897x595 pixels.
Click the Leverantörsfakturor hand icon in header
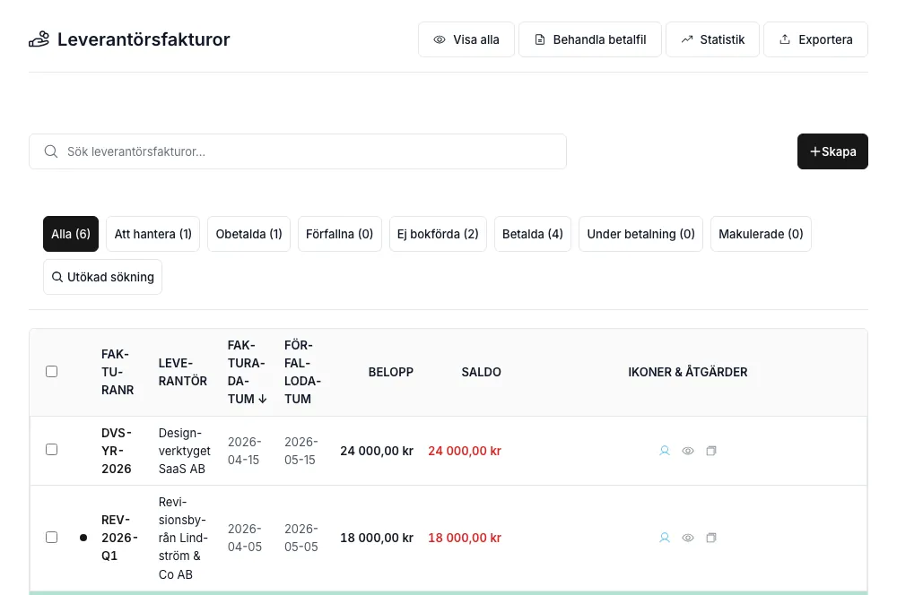click(39, 39)
